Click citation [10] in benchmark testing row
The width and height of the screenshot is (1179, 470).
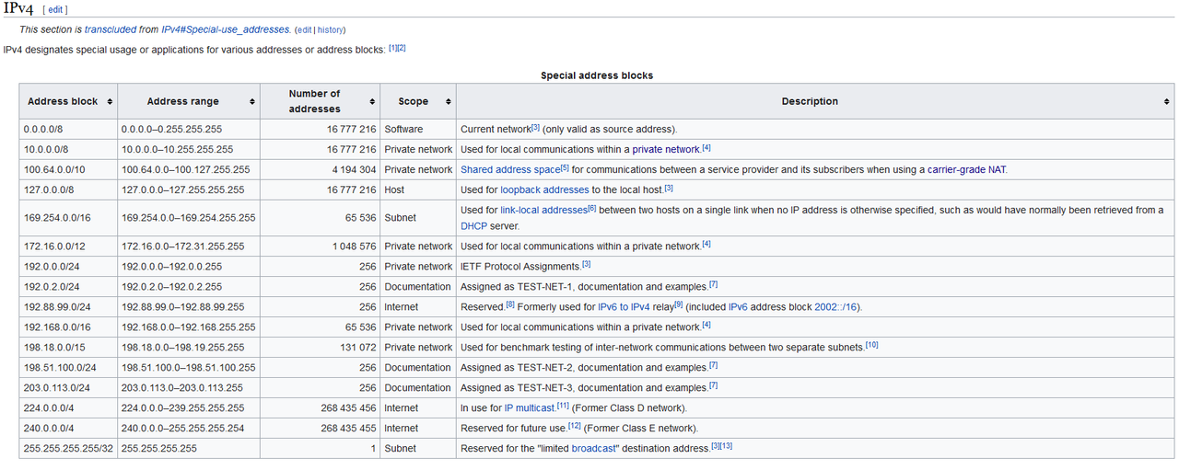pos(871,346)
